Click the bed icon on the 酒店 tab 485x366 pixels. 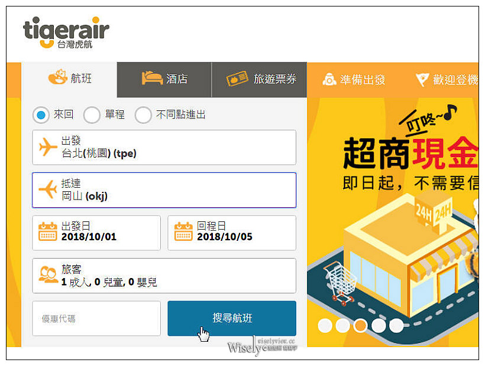tap(150, 77)
